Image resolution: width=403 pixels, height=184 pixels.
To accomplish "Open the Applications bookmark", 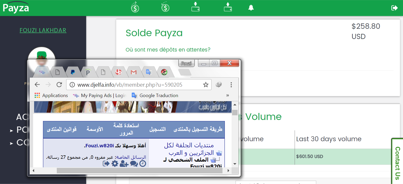I will point(51,96).
